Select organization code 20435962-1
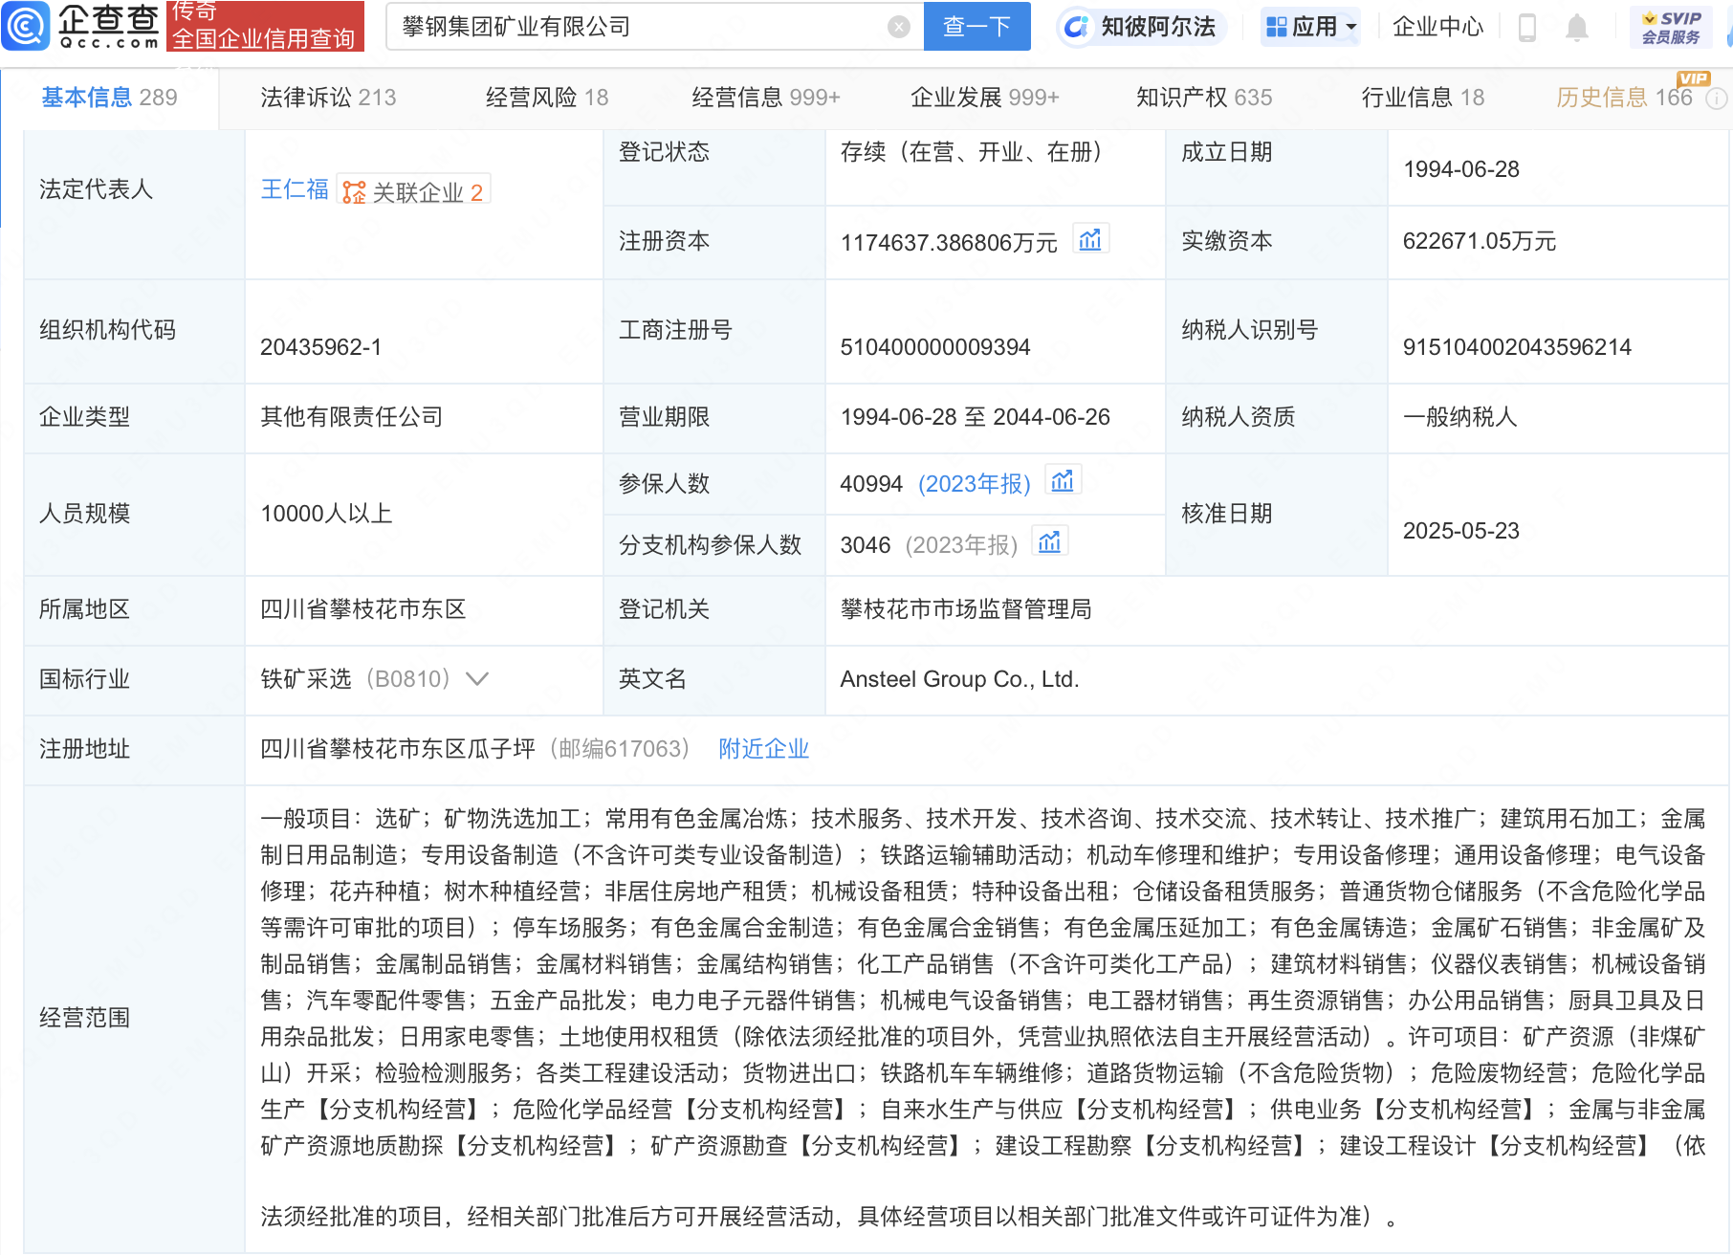The image size is (1733, 1255). [320, 347]
